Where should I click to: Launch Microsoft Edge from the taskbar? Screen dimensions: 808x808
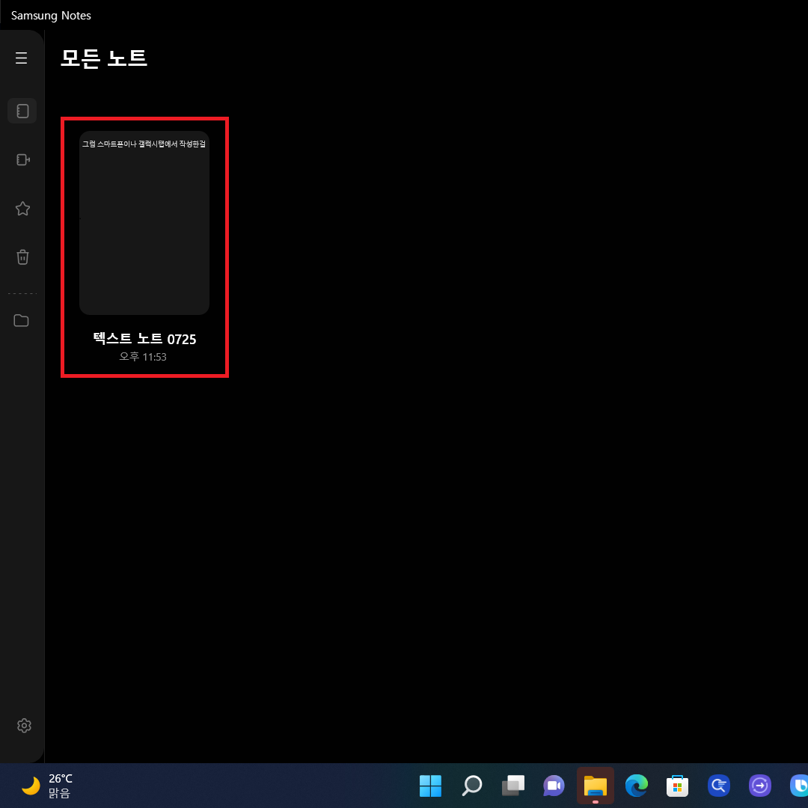point(637,786)
